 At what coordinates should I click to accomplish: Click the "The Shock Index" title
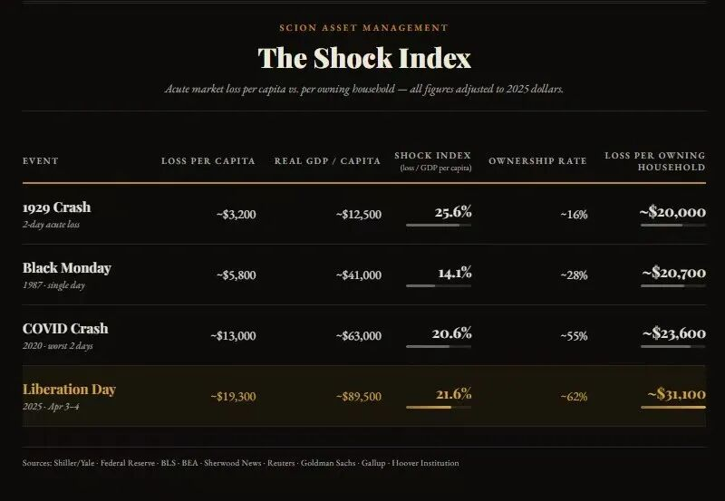(364, 59)
